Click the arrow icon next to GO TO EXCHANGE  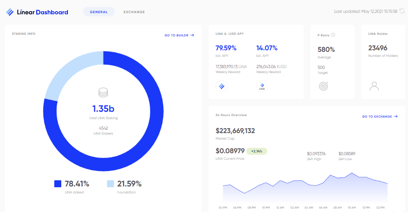pyautogui.click(x=396, y=116)
